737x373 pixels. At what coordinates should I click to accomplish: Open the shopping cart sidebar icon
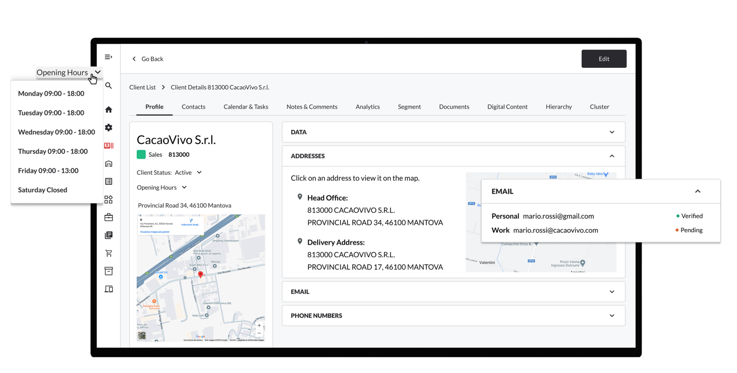click(x=109, y=253)
